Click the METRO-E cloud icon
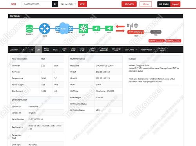196x146 pixels. pyautogui.click(x=64, y=28)
